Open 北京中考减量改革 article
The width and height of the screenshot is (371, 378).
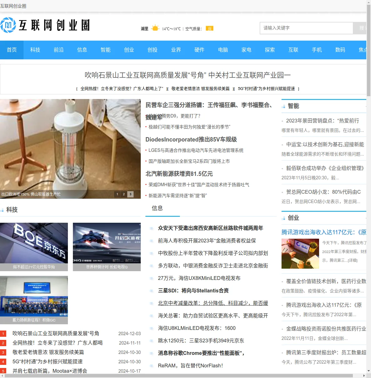tap(213, 303)
